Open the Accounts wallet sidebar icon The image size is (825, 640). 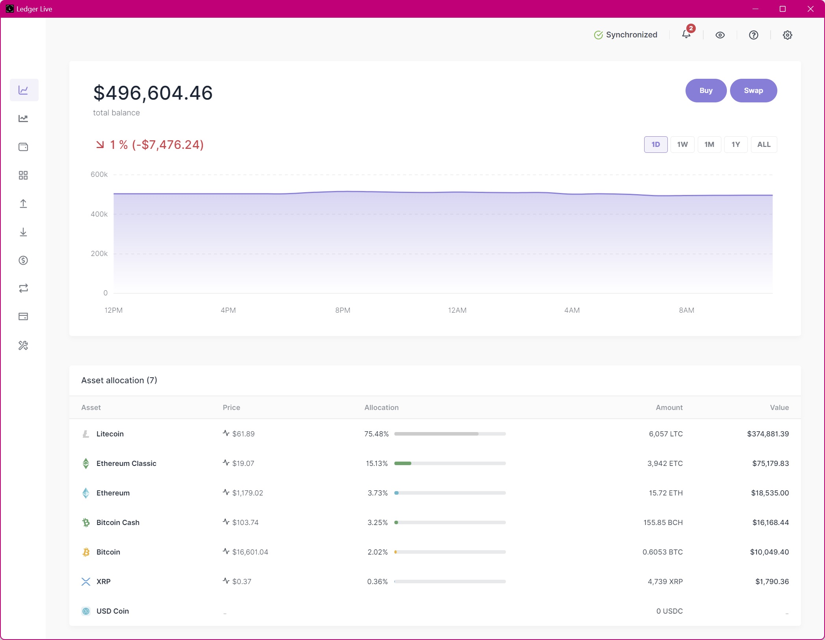[x=24, y=147]
